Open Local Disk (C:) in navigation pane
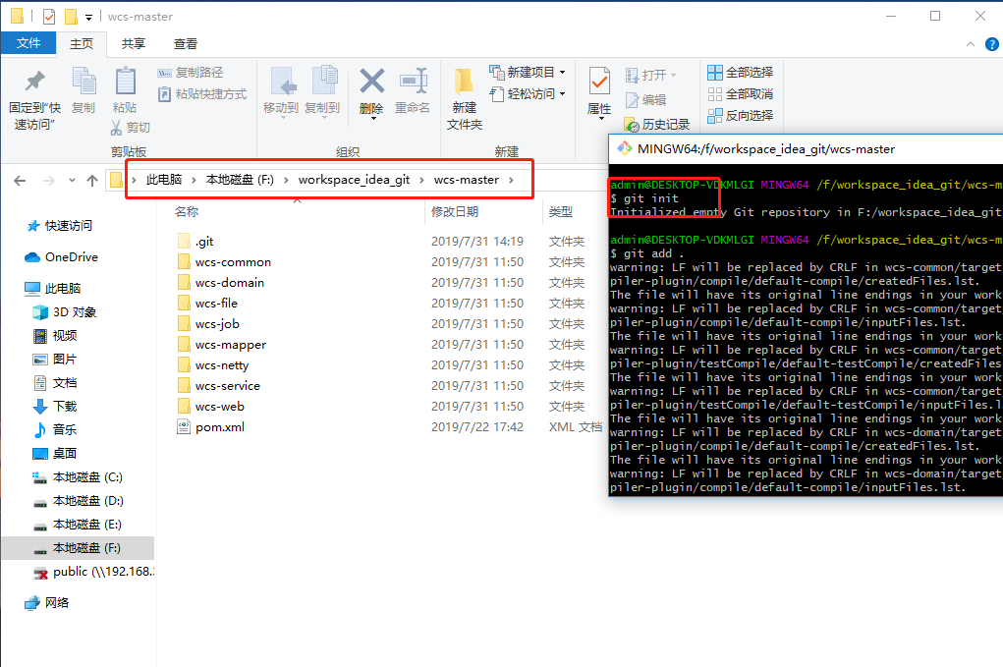This screenshot has width=1003, height=667. point(87,476)
